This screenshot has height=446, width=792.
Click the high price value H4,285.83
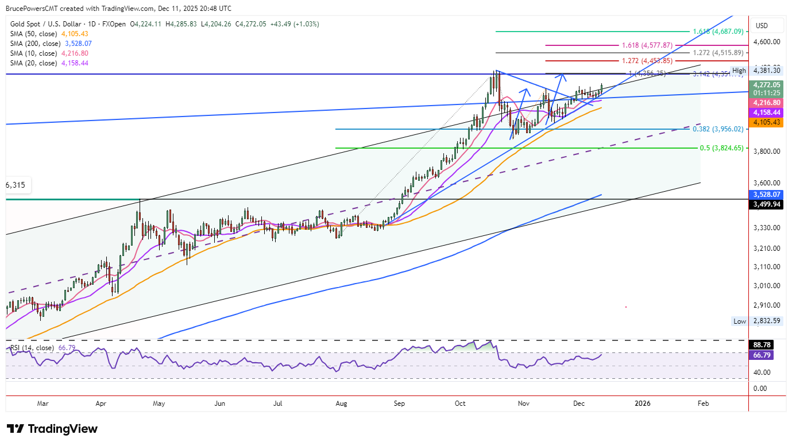coord(182,24)
